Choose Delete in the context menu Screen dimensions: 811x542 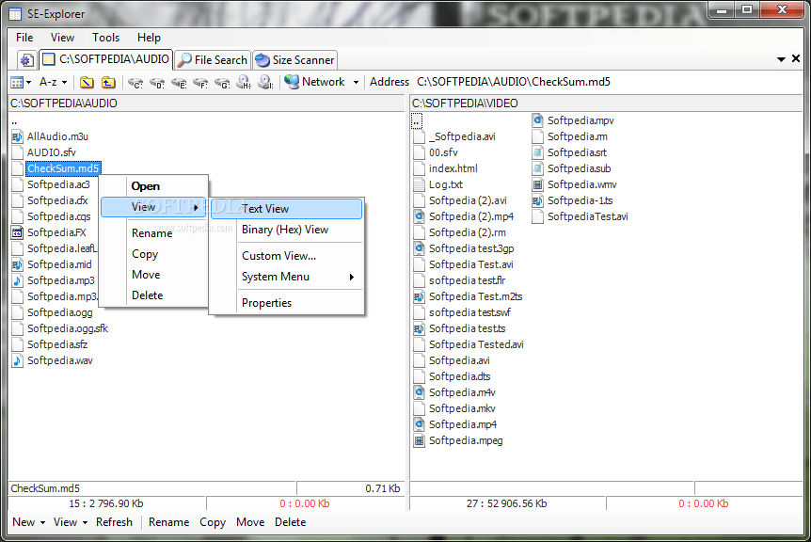click(x=147, y=295)
